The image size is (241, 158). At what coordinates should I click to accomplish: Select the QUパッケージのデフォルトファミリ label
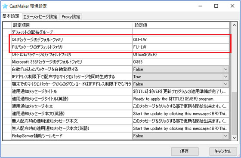tap(37, 40)
